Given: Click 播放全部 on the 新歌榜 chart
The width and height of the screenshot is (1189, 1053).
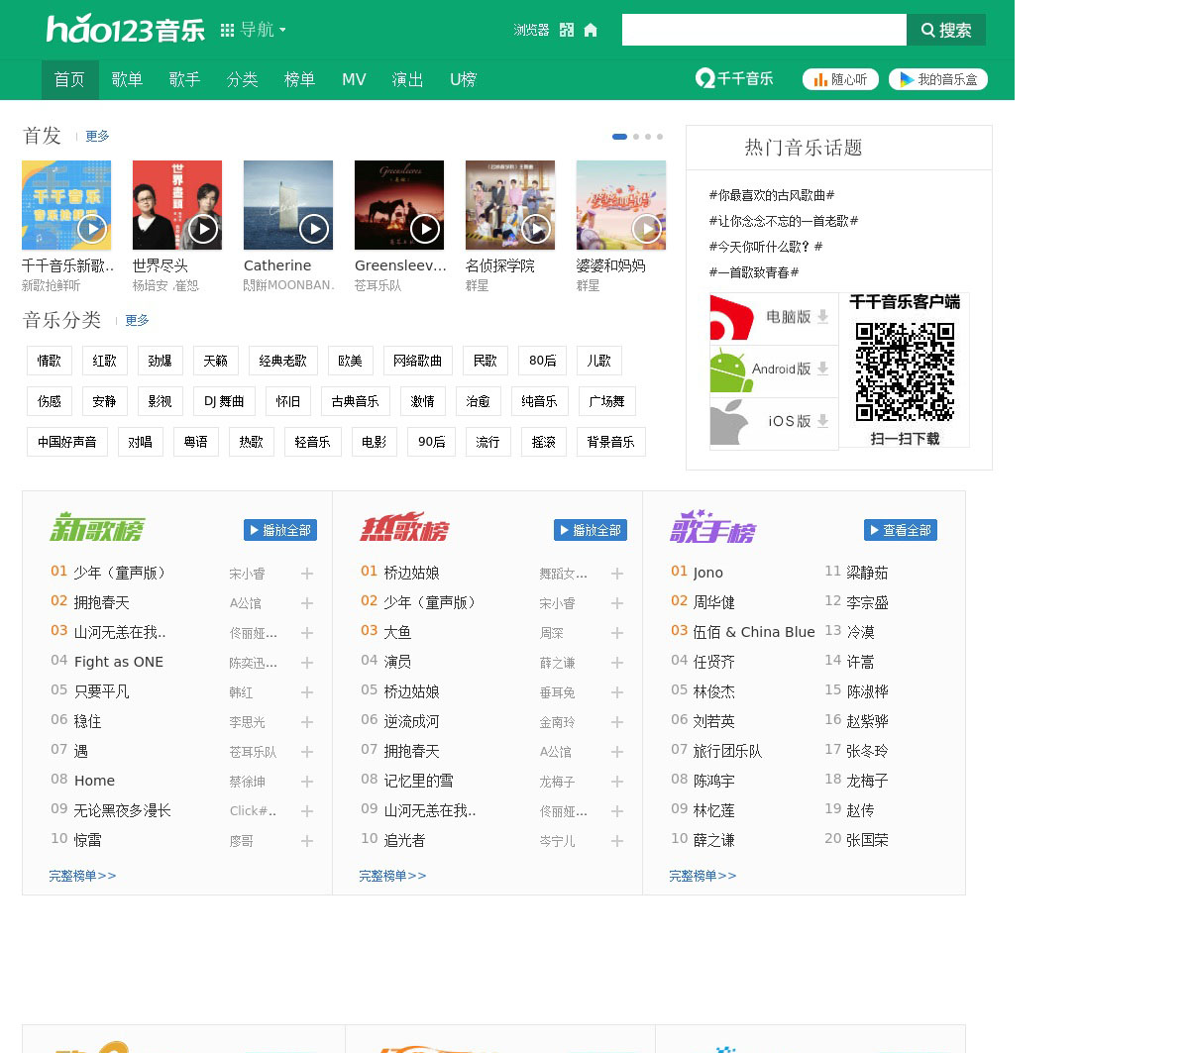Looking at the screenshot, I should click(280, 531).
